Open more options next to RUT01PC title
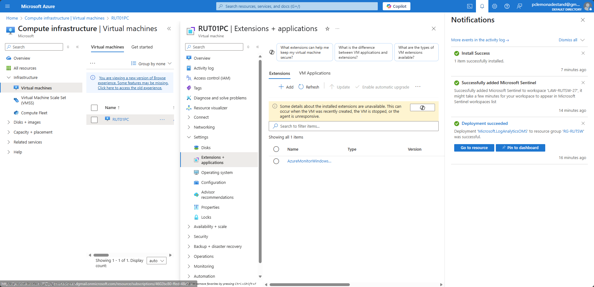This screenshot has height=287, width=594. 337,29
